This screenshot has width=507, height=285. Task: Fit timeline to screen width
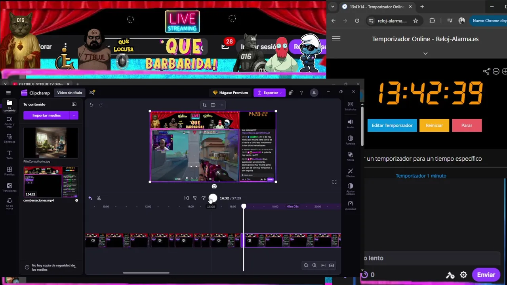[323, 265]
